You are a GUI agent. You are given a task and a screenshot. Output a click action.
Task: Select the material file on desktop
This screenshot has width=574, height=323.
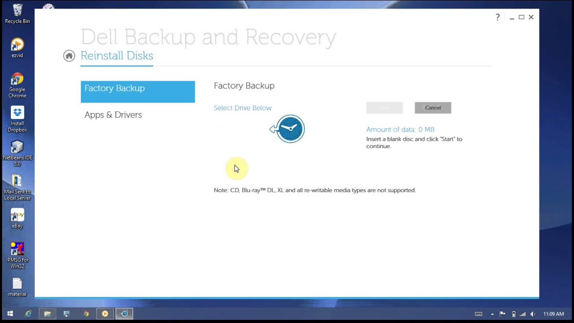click(x=17, y=287)
